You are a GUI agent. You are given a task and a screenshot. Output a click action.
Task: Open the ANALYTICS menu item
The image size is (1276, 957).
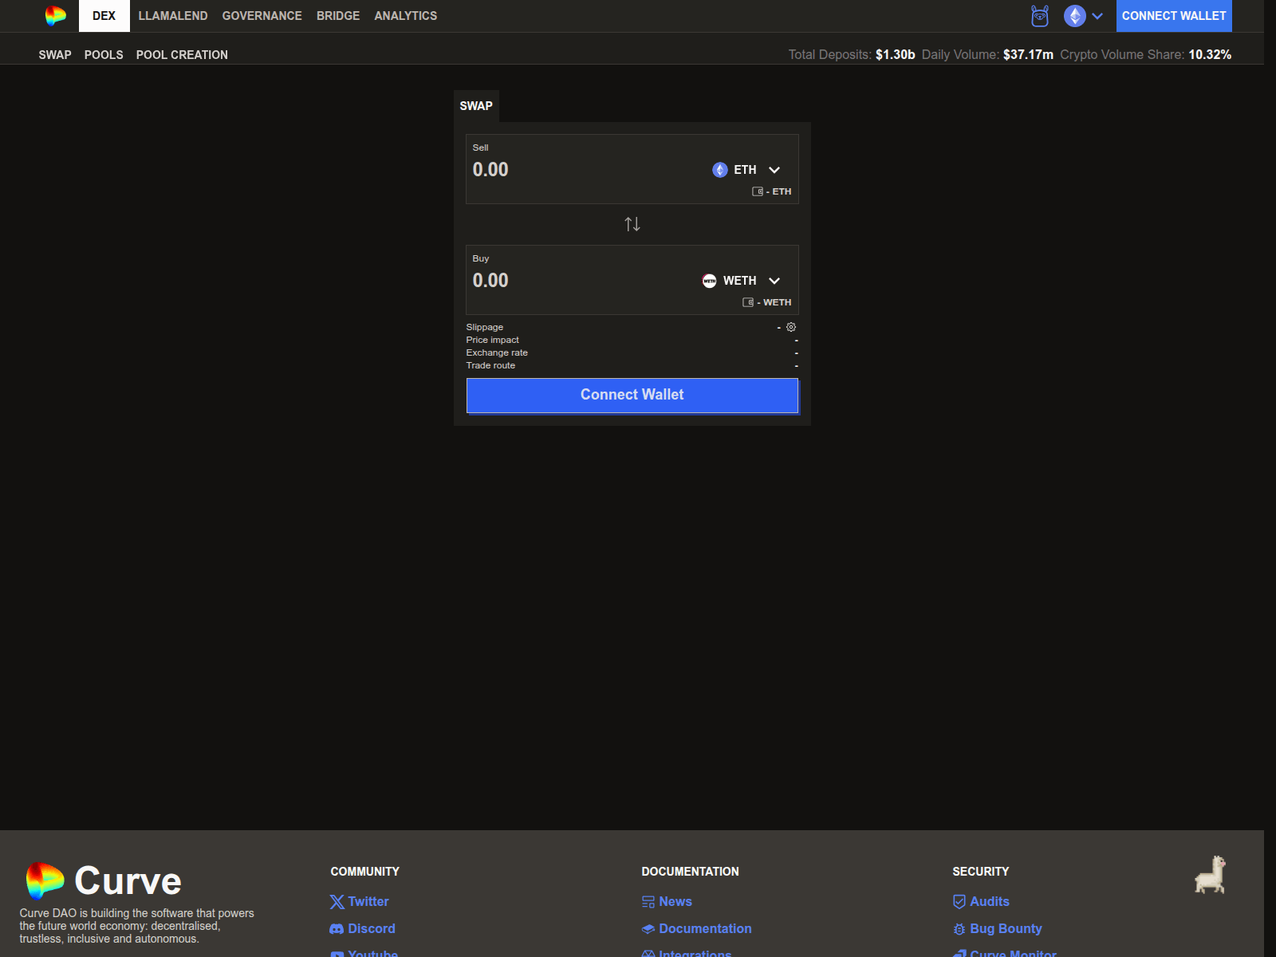pyautogui.click(x=406, y=16)
